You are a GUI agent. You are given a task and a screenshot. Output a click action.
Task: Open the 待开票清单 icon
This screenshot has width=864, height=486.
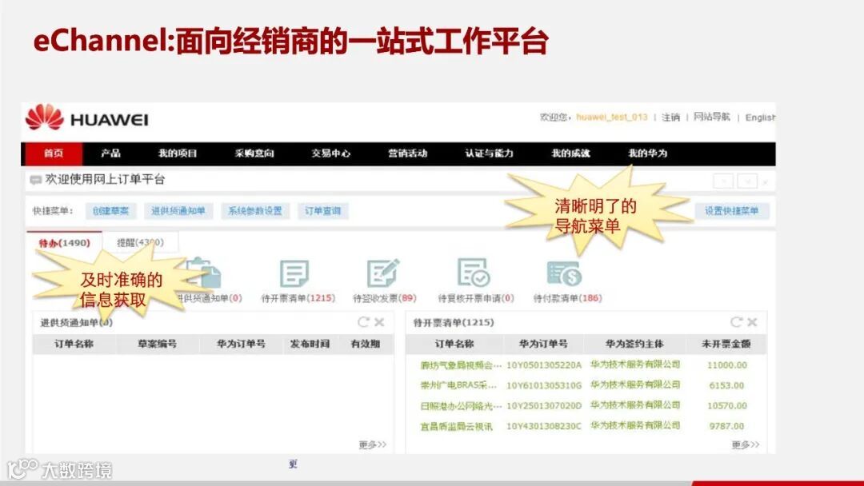[294, 273]
